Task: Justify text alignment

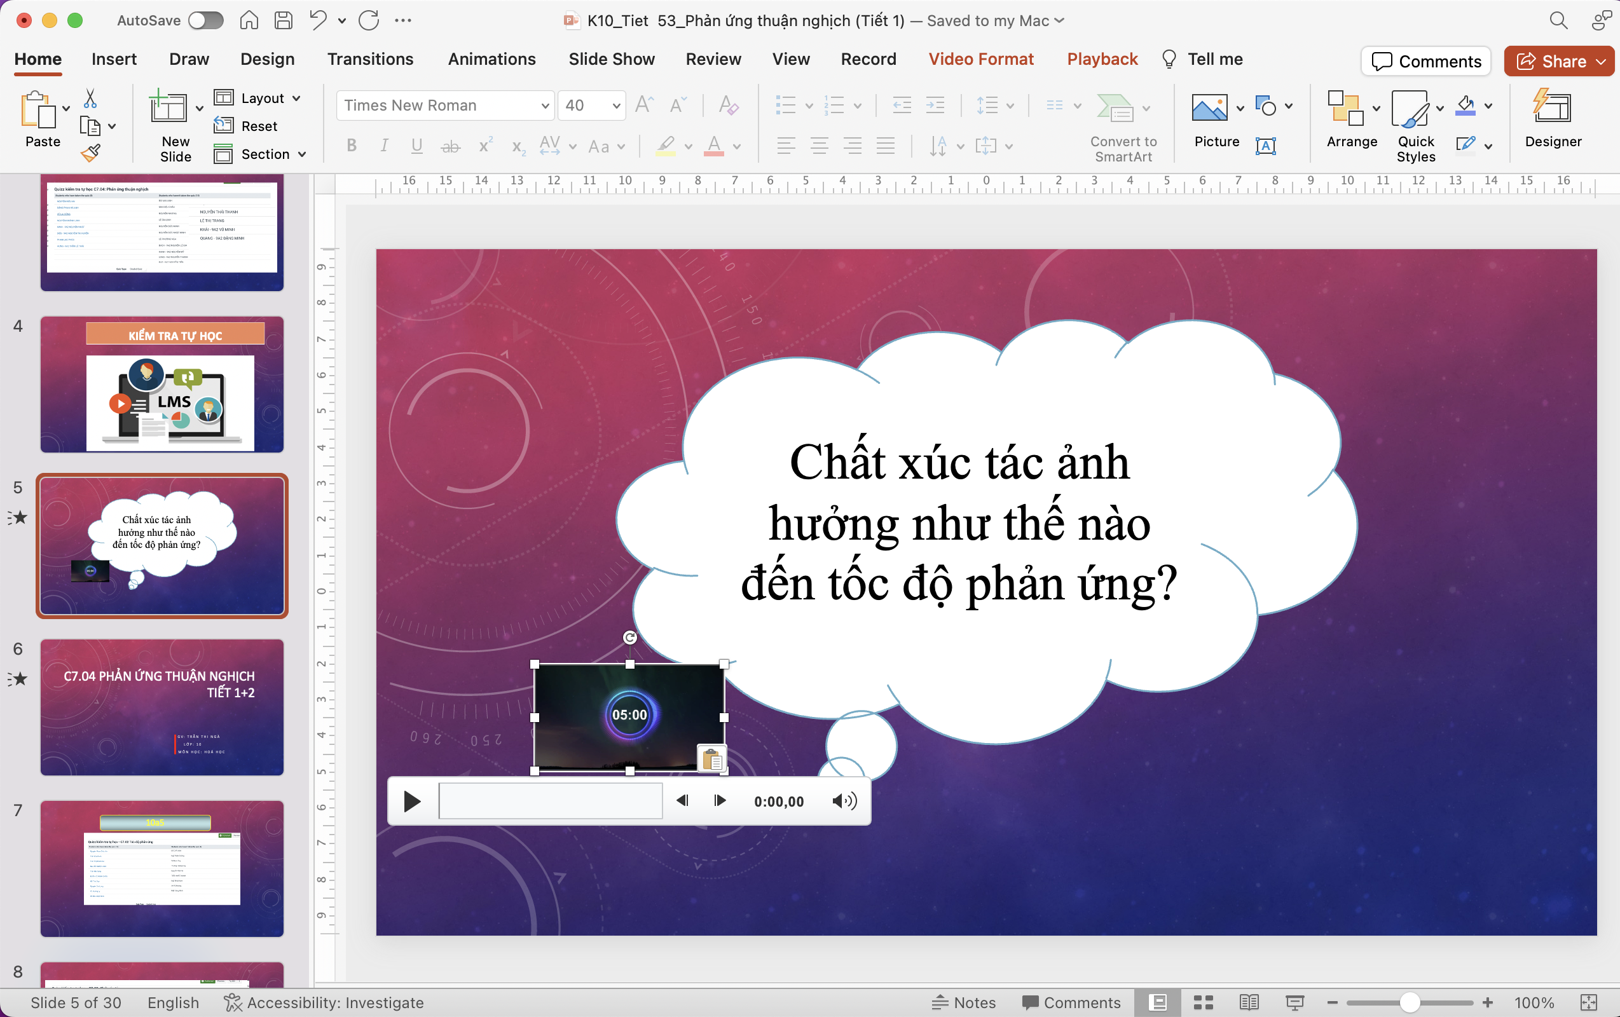Action: point(886,146)
